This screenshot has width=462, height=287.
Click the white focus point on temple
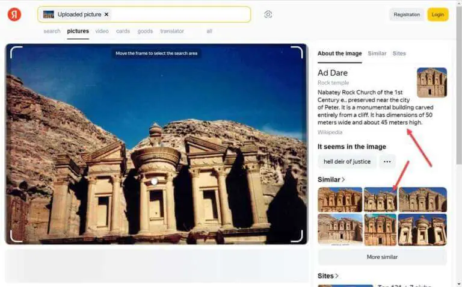tap(154, 182)
